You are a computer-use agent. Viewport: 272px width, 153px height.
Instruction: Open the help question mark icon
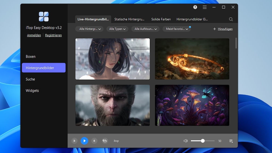[x=195, y=7]
